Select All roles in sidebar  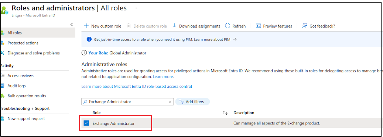[x=38, y=33]
